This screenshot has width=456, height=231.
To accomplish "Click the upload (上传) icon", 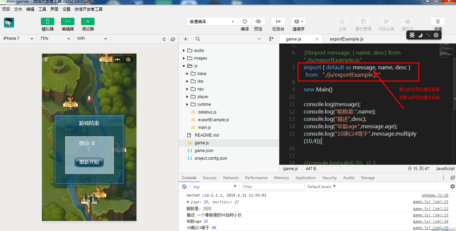I will click(x=342, y=21).
